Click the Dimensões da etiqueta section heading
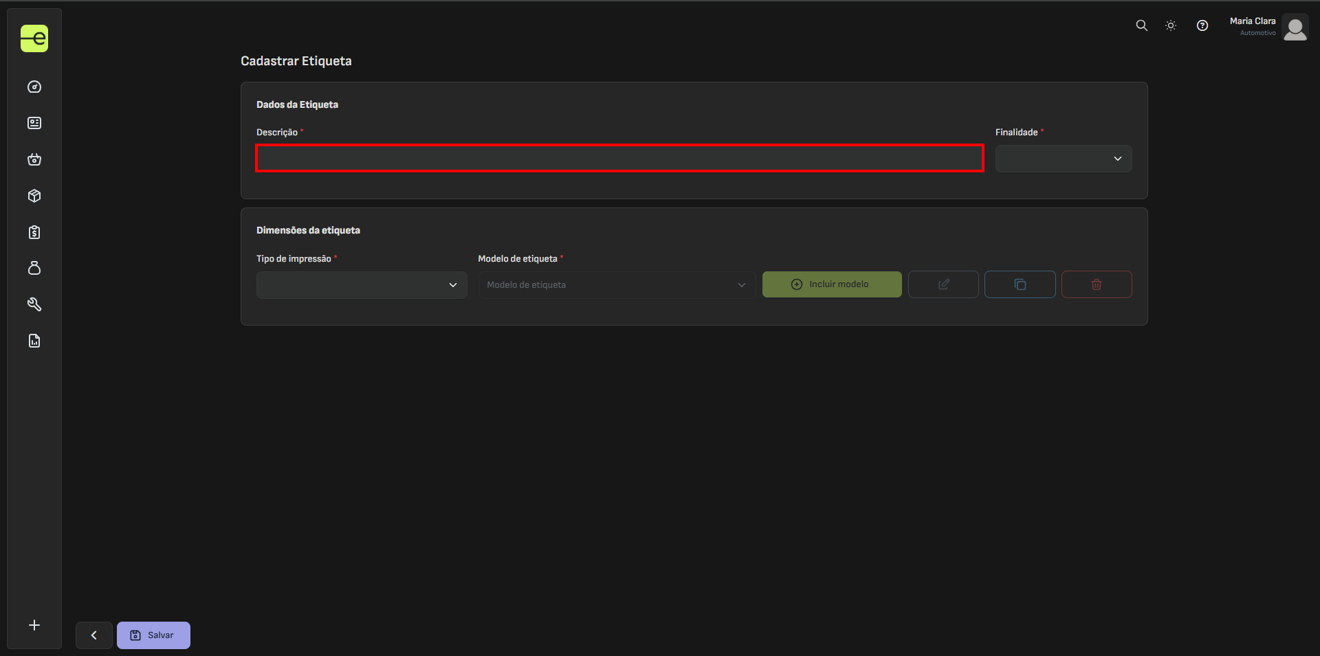1320x656 pixels. click(308, 230)
